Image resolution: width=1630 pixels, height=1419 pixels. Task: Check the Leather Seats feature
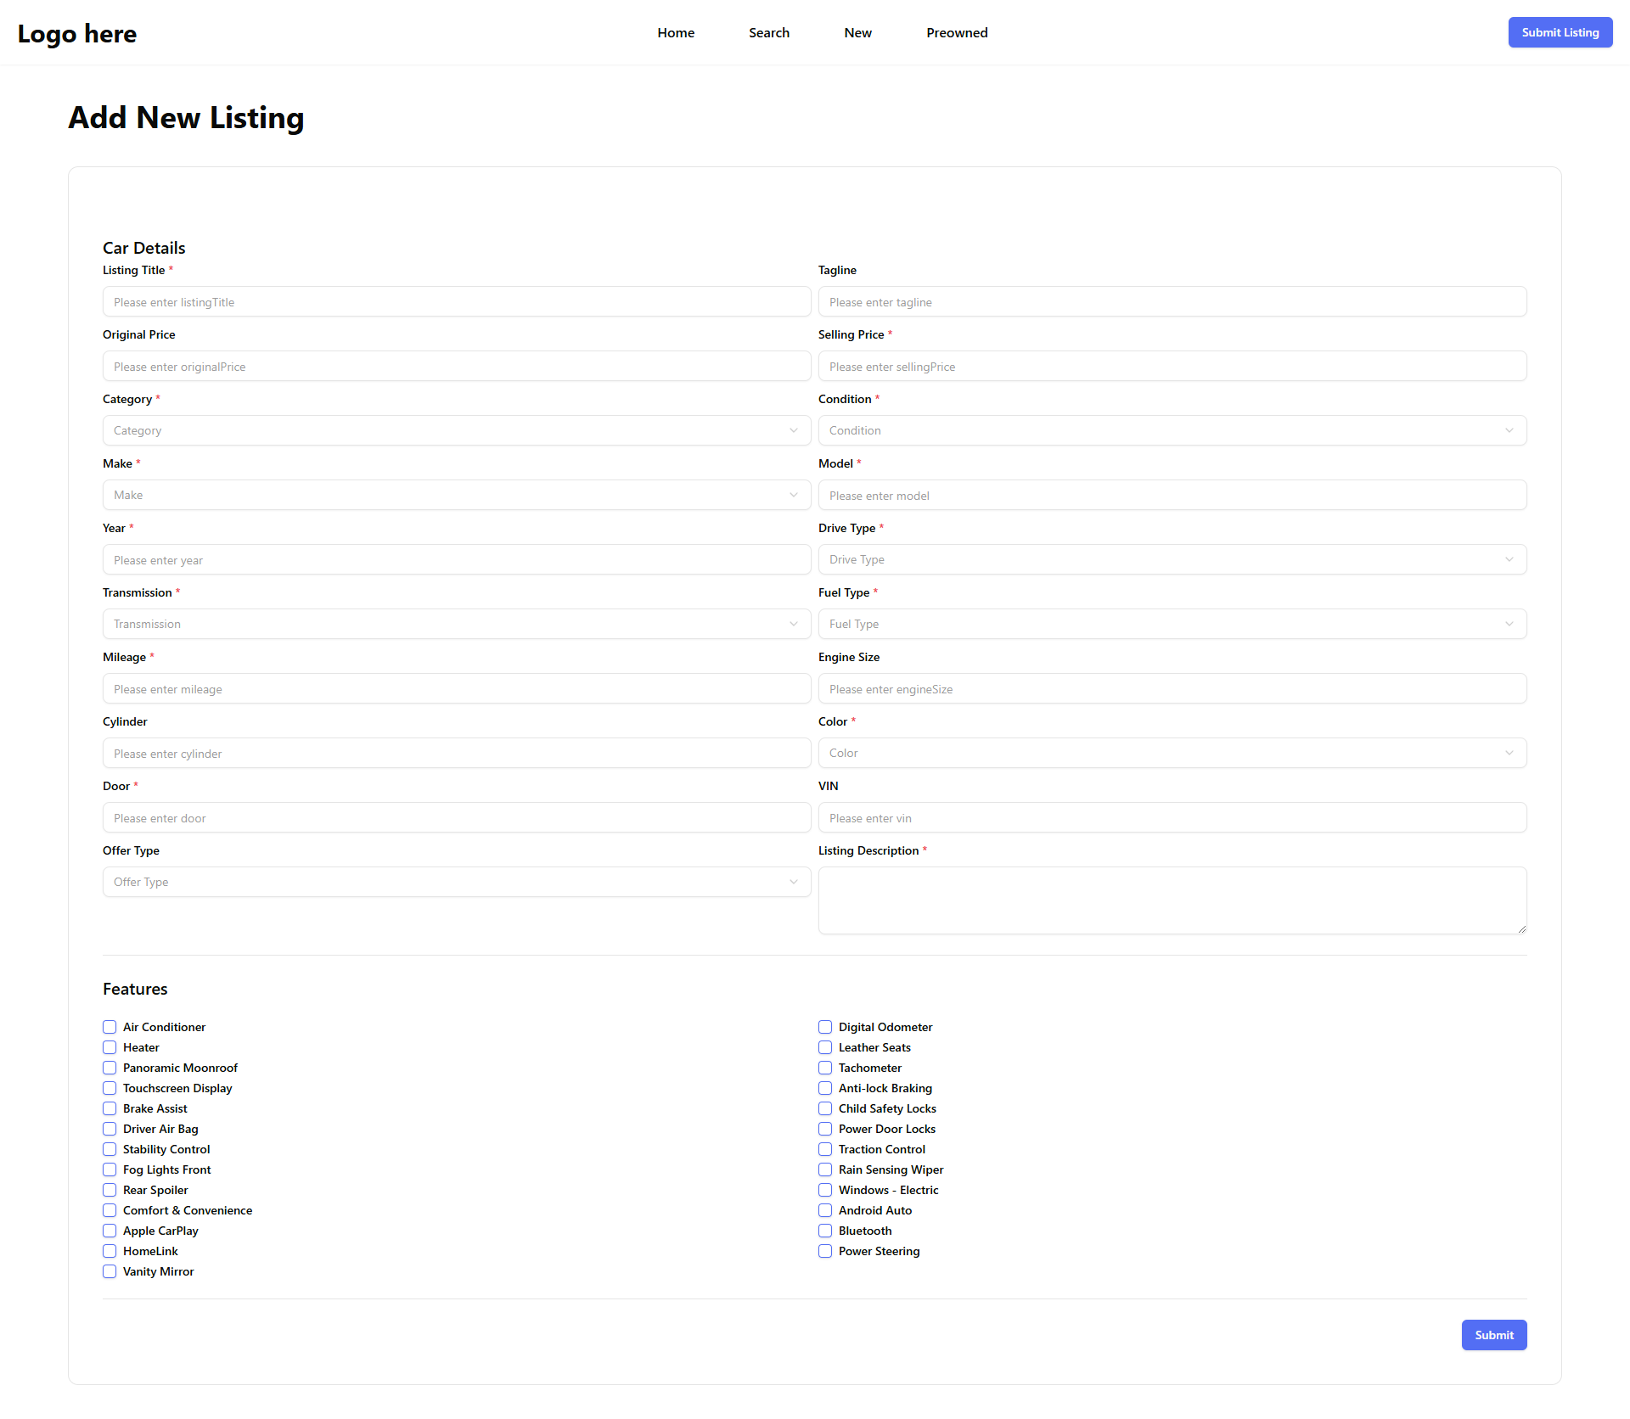[825, 1047]
